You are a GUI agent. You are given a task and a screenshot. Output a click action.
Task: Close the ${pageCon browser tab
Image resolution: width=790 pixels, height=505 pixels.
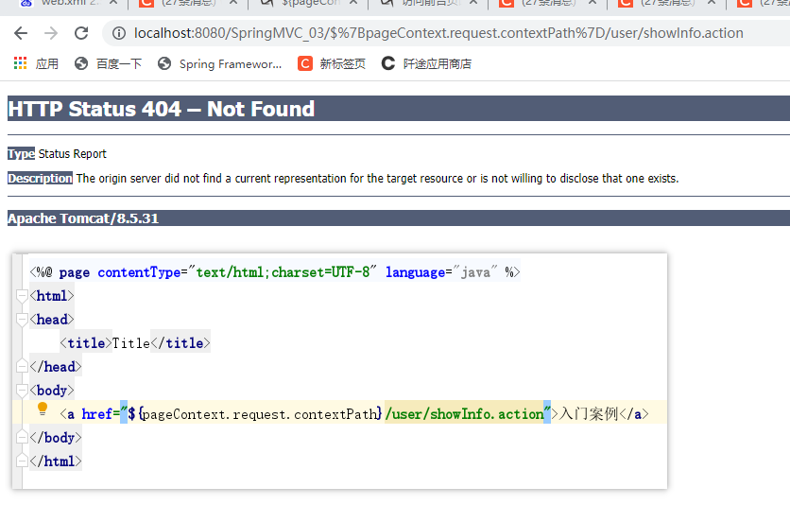[353, 3]
